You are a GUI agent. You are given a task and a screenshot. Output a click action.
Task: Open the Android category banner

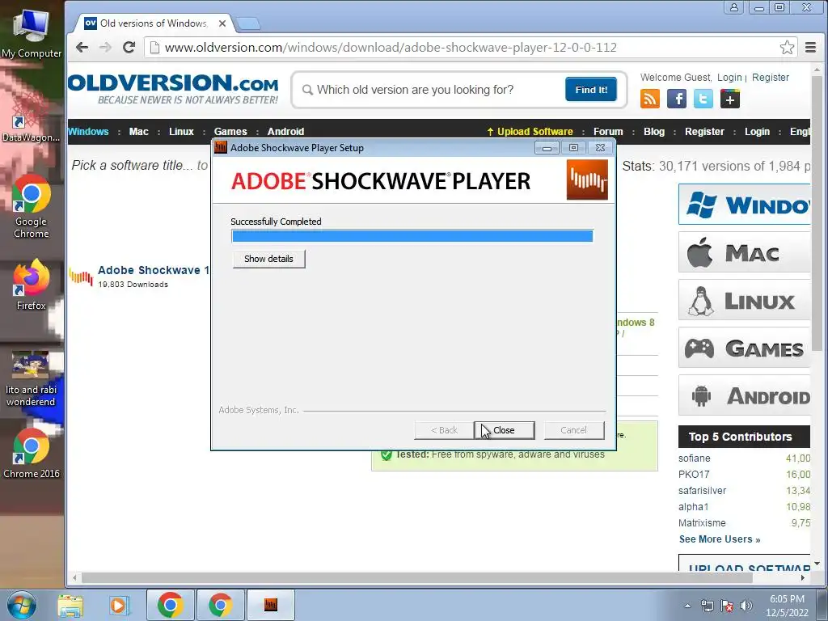(x=744, y=395)
